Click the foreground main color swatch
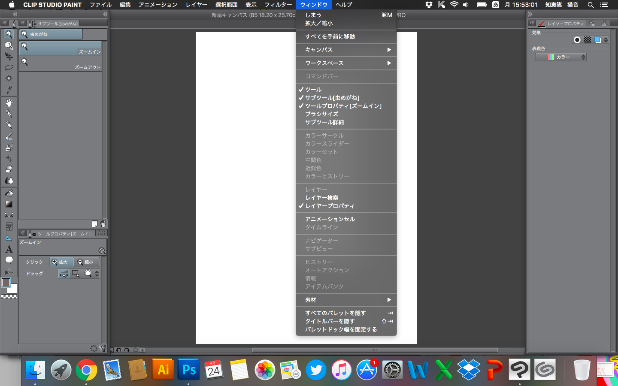 coord(6,283)
